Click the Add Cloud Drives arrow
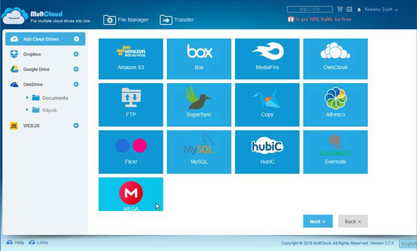 [77, 39]
